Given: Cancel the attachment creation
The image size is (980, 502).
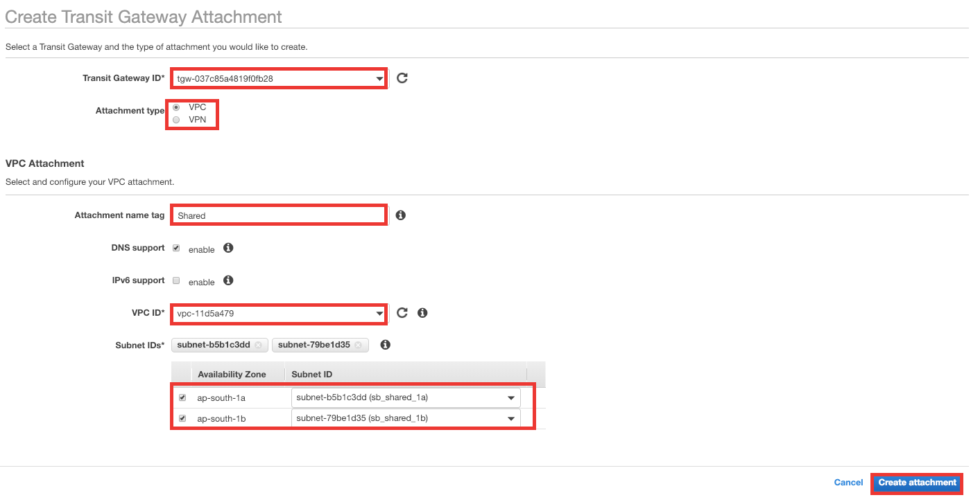Looking at the screenshot, I should pyautogui.click(x=848, y=483).
